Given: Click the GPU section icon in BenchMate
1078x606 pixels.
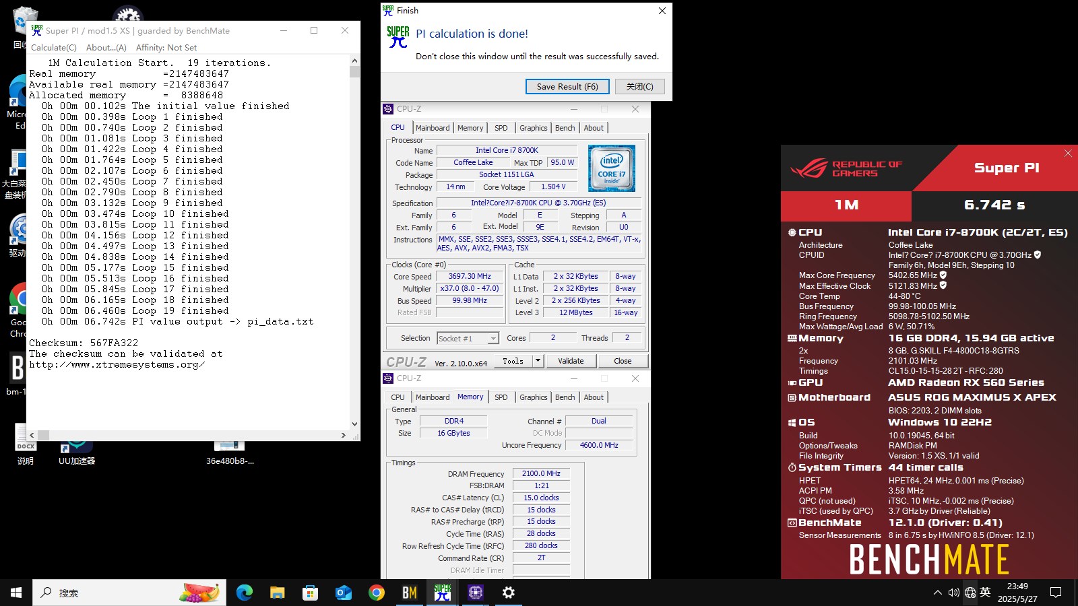Looking at the screenshot, I should pyautogui.click(x=792, y=382).
